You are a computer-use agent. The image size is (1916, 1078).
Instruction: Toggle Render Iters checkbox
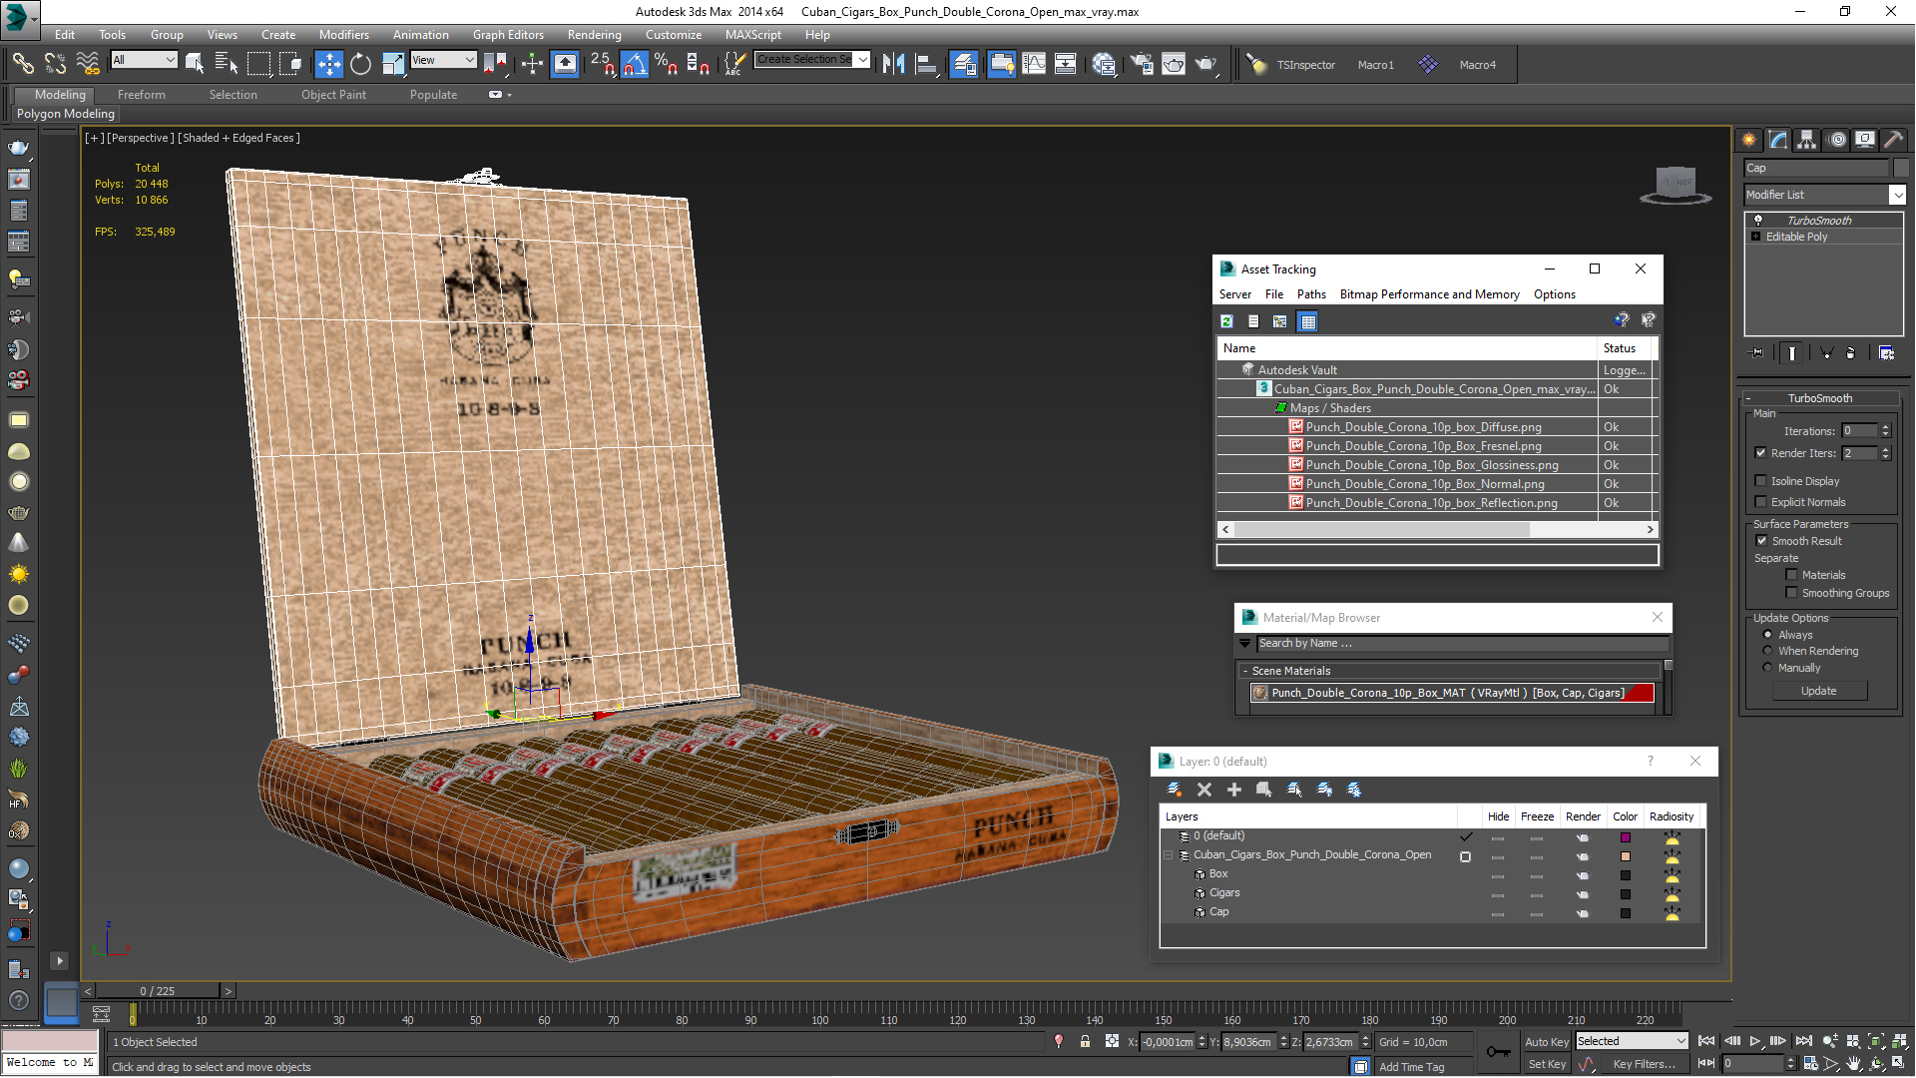1761,453
